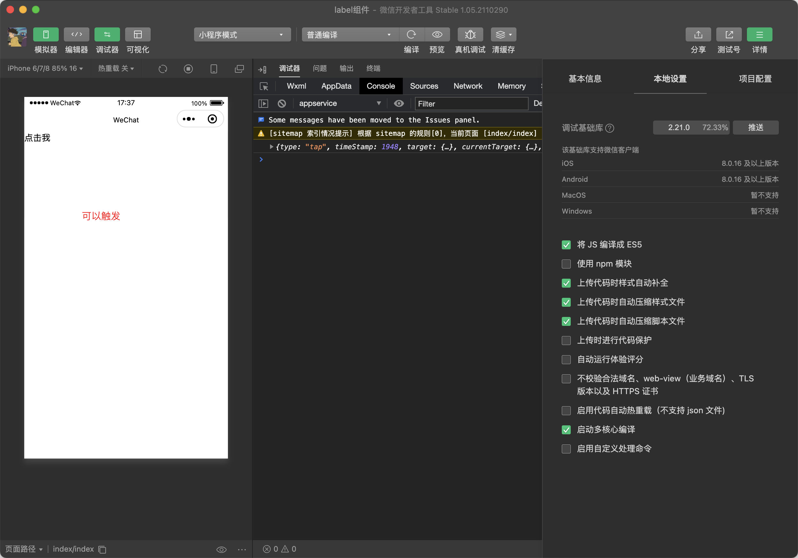Switch to the Network tab
This screenshot has height=558, width=798.
468,86
